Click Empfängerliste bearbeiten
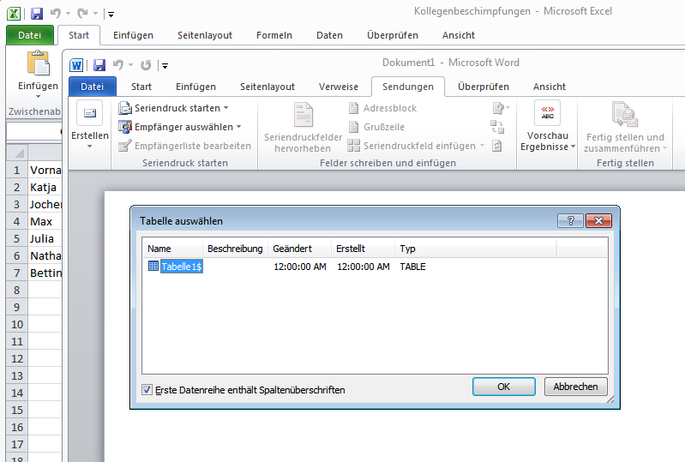Image resolution: width=685 pixels, height=462 pixels. pos(185,146)
